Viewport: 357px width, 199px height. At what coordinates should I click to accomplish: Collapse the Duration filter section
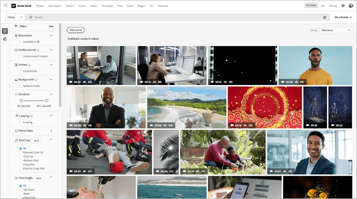click(51, 94)
